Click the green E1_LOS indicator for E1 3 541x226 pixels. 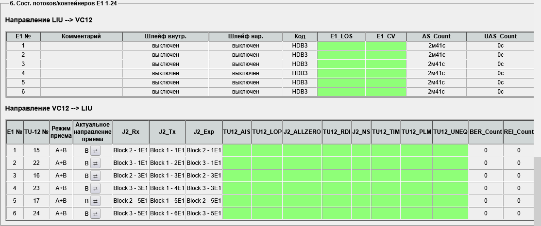point(341,64)
